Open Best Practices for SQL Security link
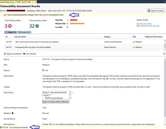The image size is (166, 129). pos(148,26)
